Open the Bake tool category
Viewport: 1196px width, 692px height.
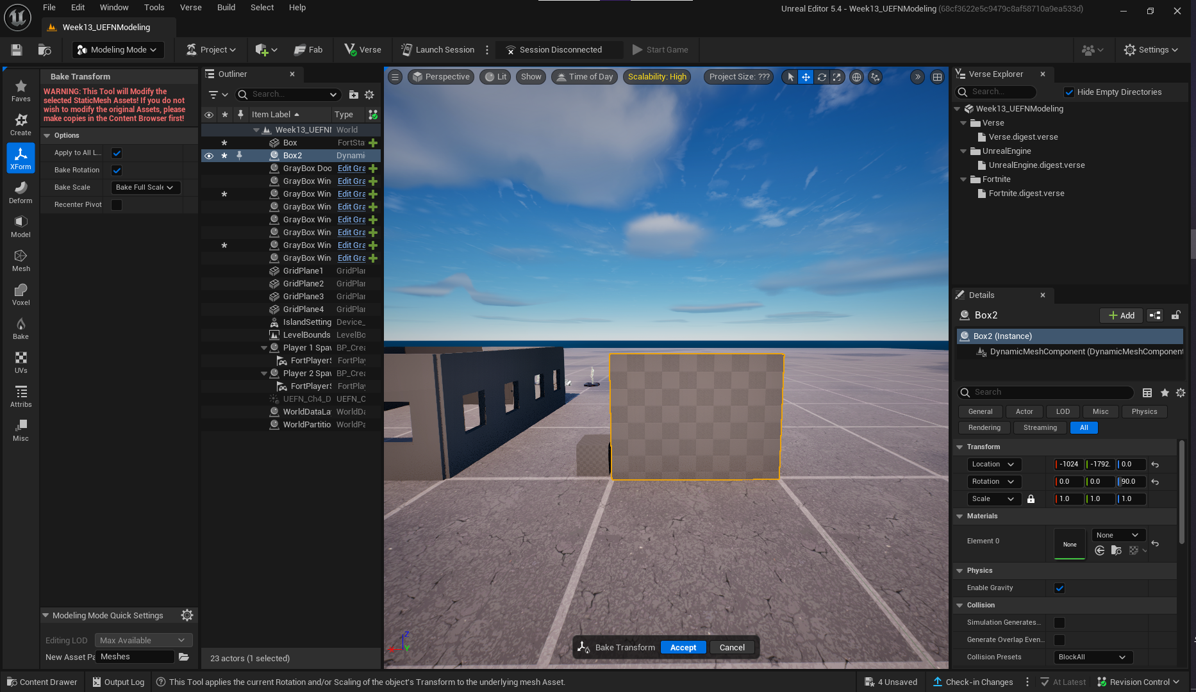(21, 328)
